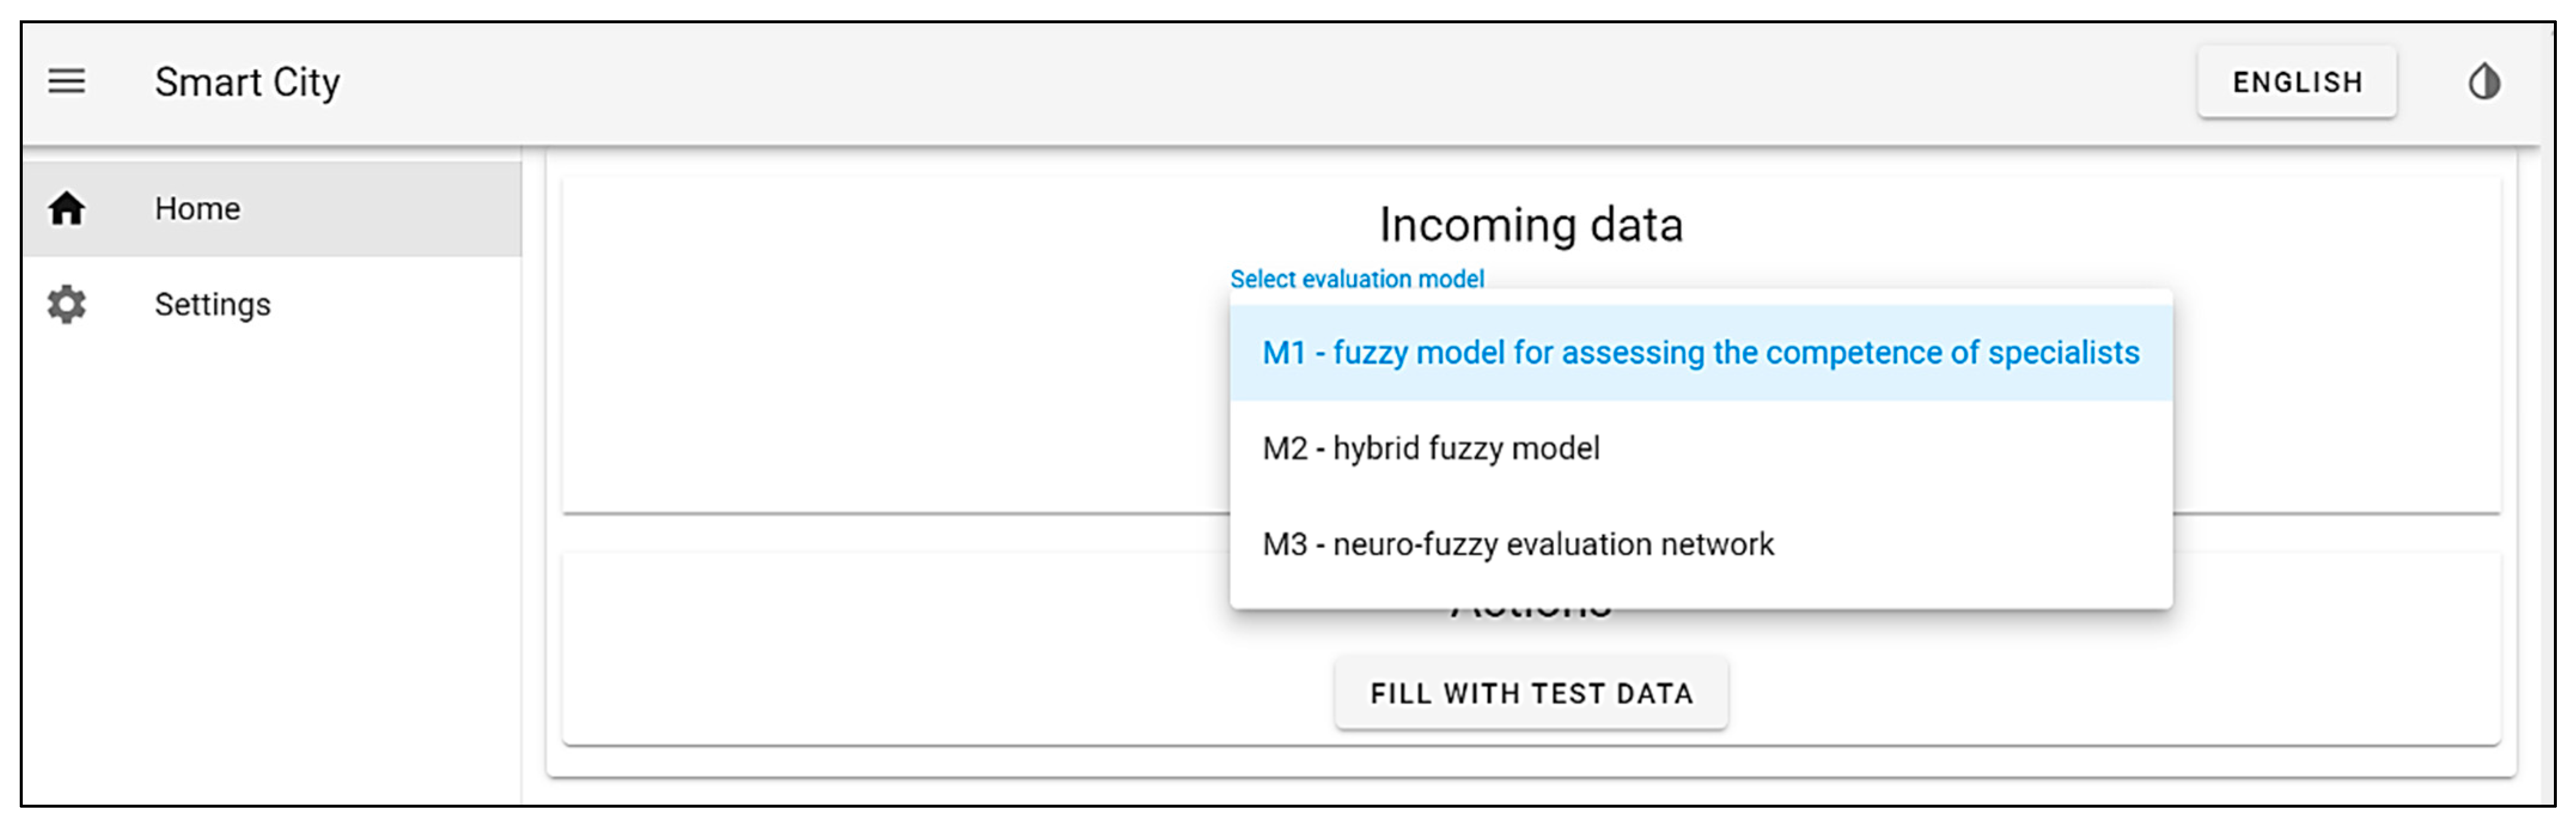Screen dimensions: 2576x828
Task: Click the Settings gear icon
Action: click(67, 305)
